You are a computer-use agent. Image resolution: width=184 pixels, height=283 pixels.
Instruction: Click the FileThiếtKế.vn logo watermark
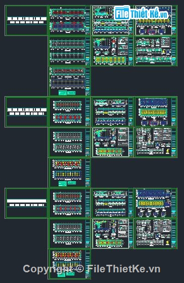pyautogui.click(x=141, y=13)
